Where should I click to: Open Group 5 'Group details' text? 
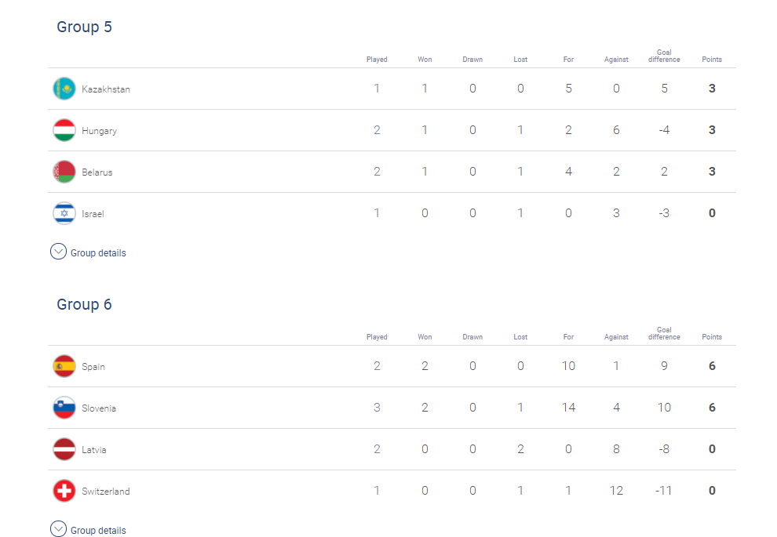98,253
